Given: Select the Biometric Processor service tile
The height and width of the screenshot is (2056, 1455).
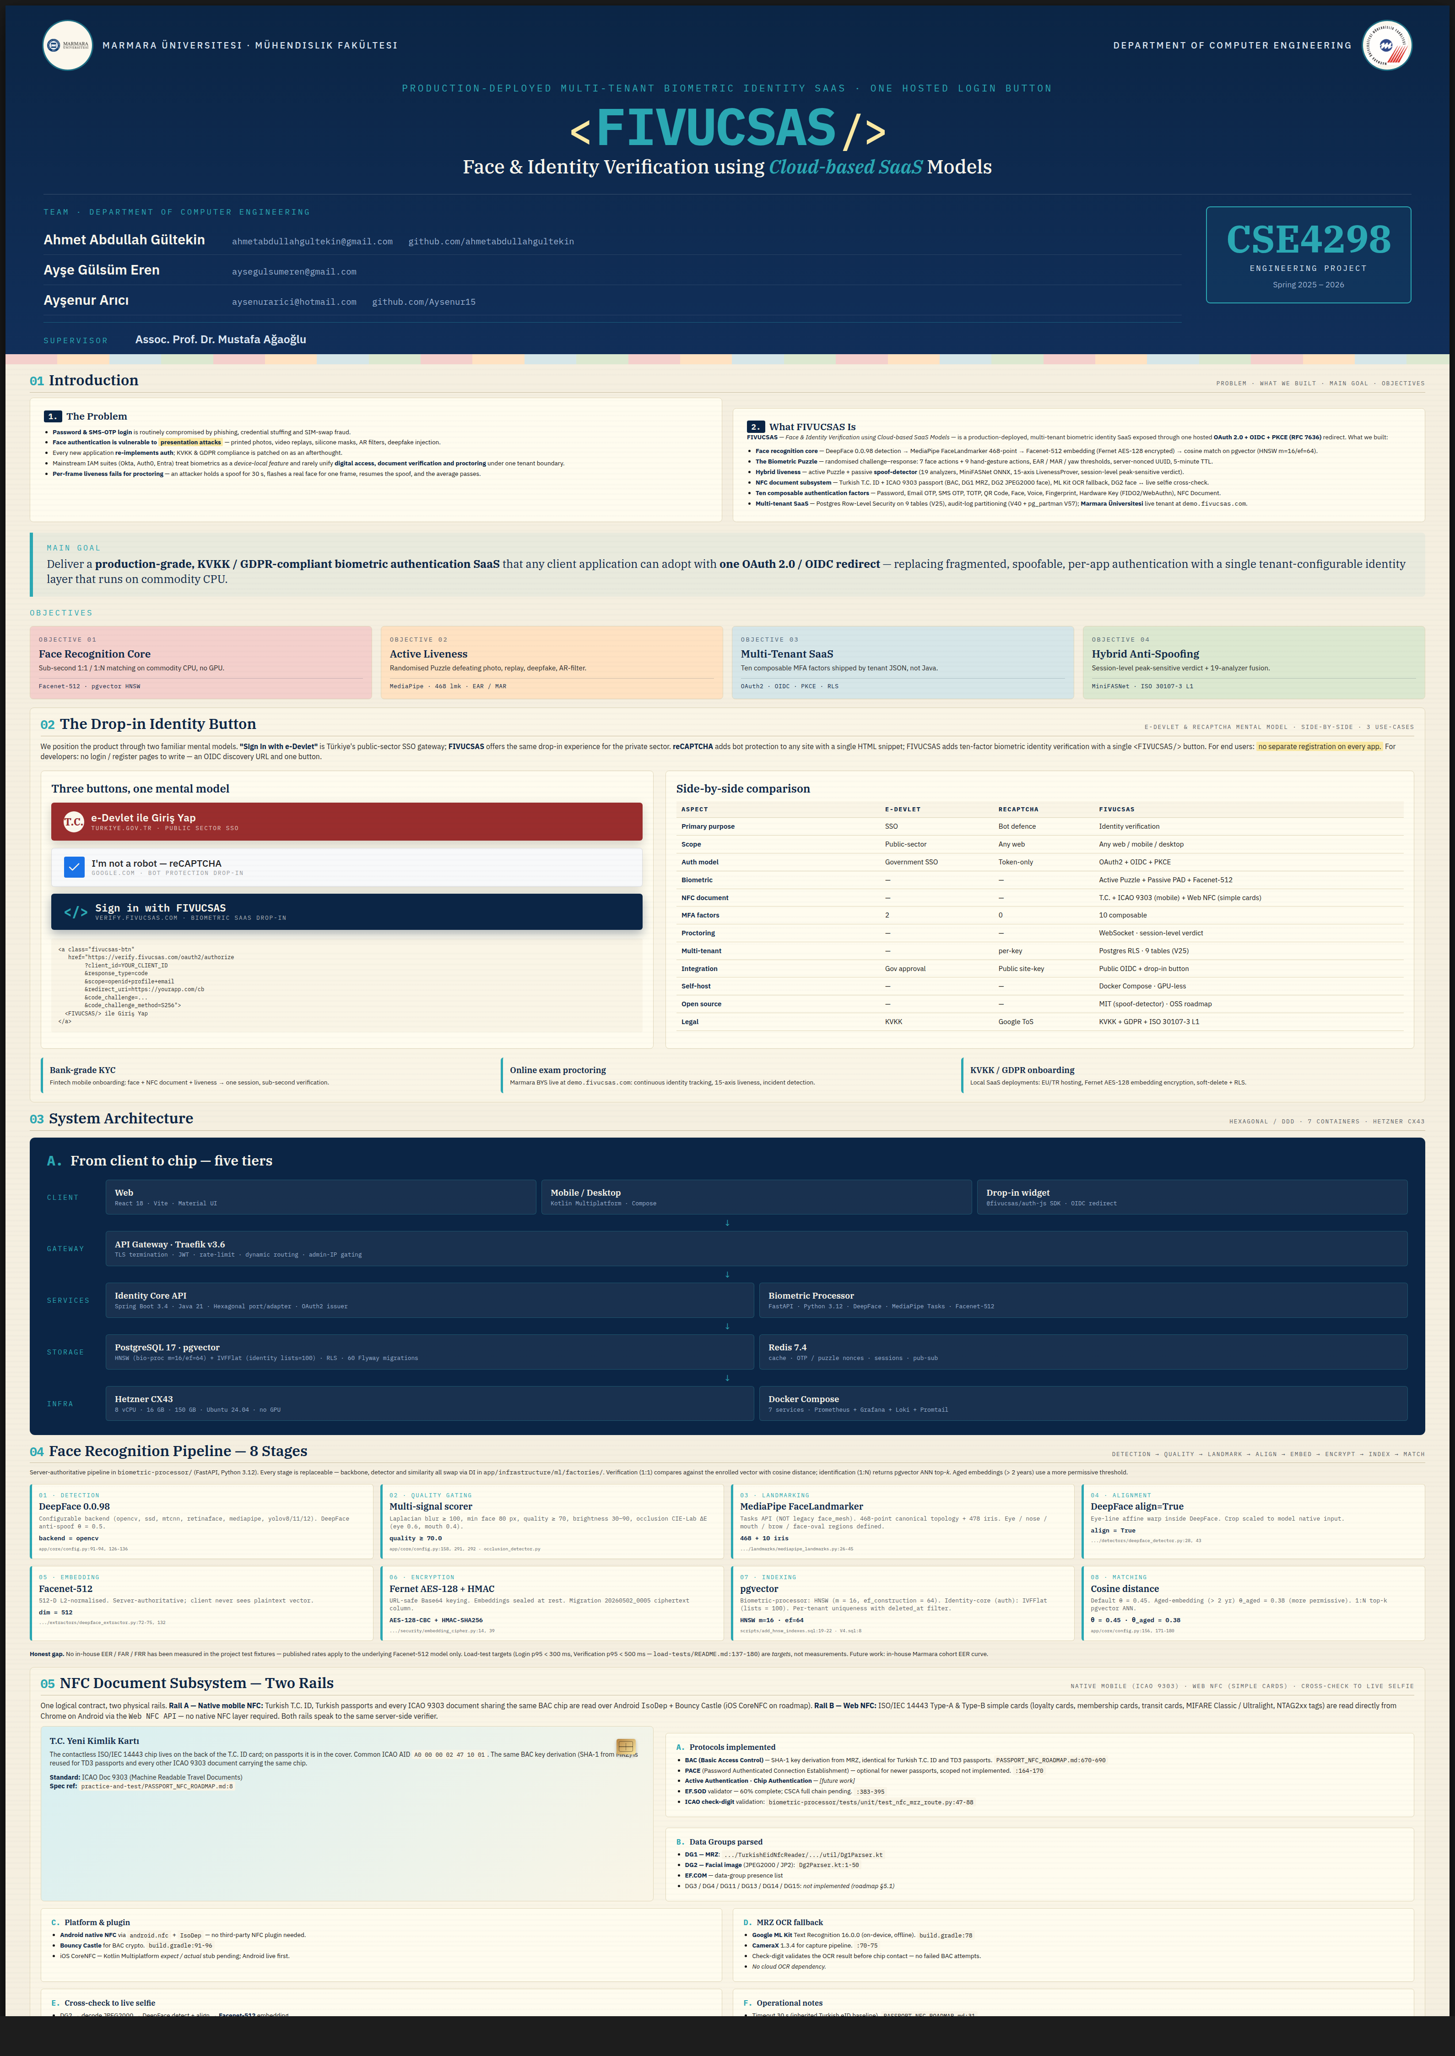Looking at the screenshot, I should pos(1083,1300).
